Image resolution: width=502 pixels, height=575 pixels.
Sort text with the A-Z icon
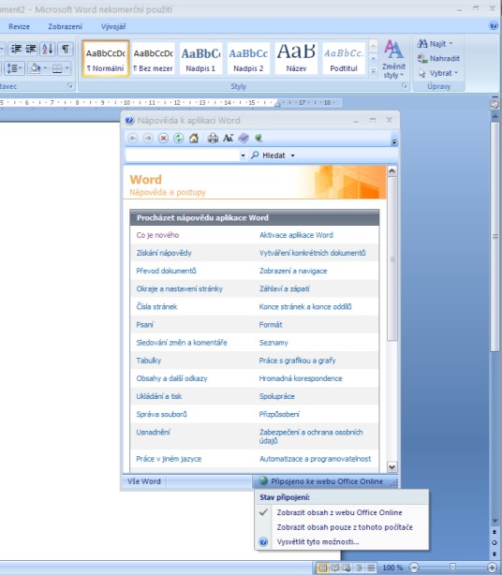coord(48,49)
